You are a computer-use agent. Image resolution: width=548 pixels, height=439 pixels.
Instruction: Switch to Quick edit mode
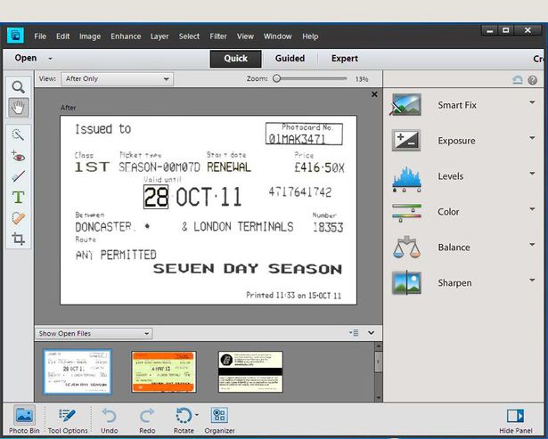[x=235, y=59]
